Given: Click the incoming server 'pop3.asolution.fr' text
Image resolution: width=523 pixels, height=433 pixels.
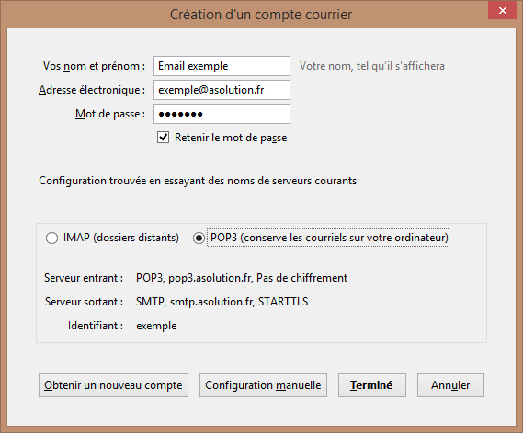Looking at the screenshot, I should coord(210,278).
